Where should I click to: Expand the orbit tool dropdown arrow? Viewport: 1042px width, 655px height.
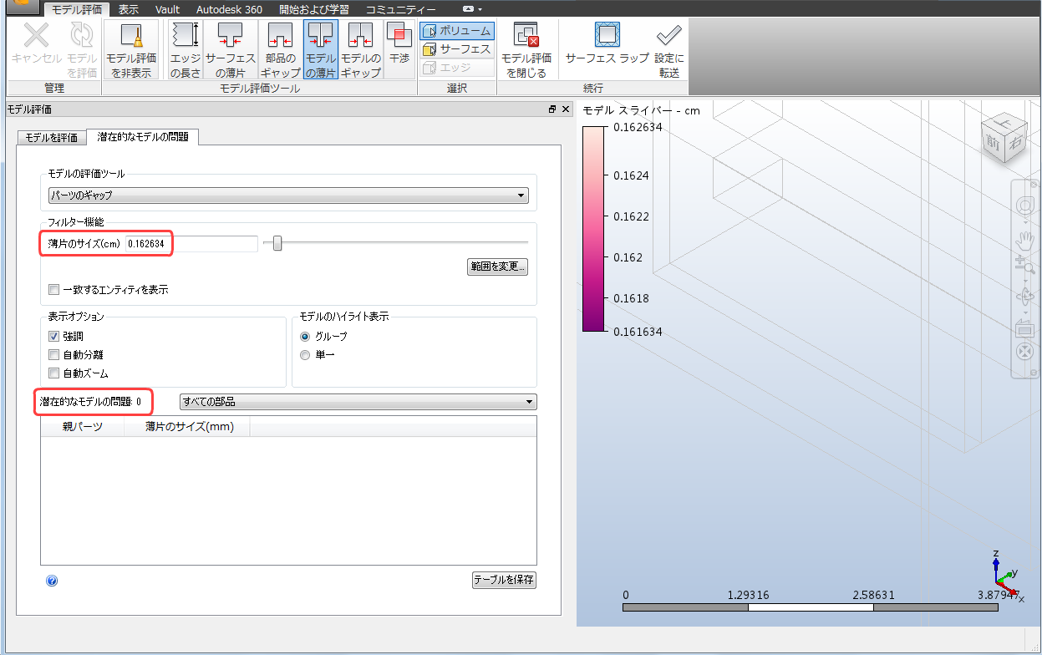1024,311
